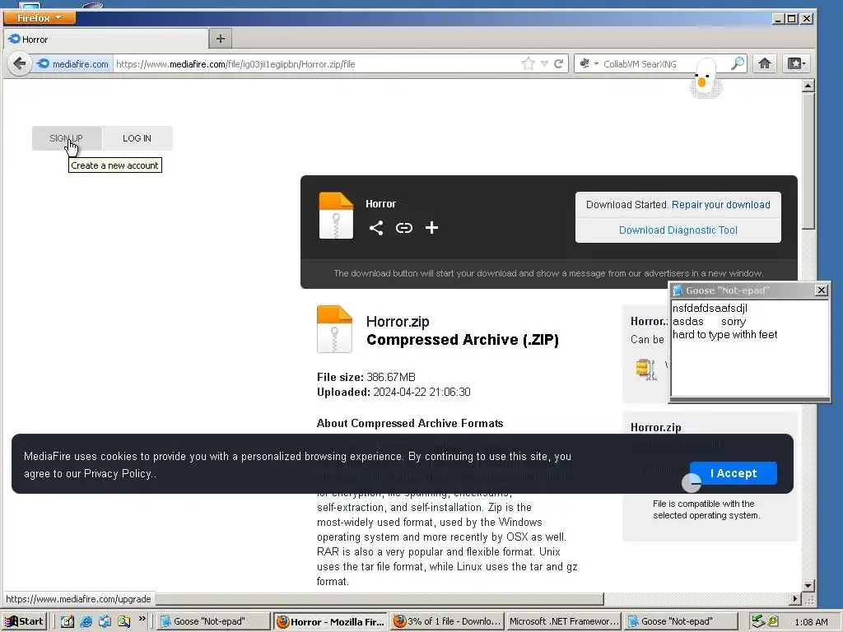Bookmark this page with the star icon
Image resolution: width=843 pixels, height=632 pixels.
click(x=528, y=64)
